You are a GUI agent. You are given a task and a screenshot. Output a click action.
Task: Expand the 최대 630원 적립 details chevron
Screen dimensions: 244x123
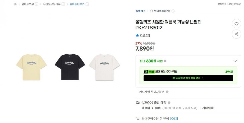(x=235, y=61)
